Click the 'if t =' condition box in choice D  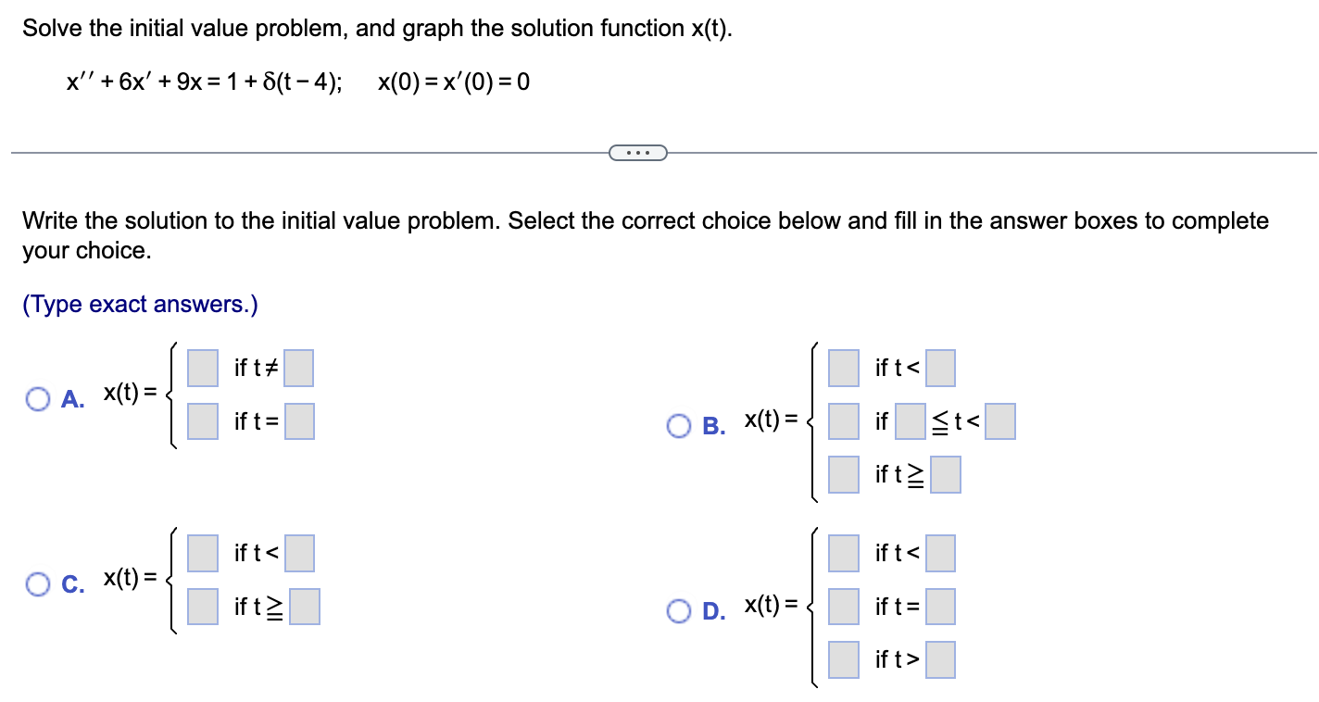click(x=940, y=607)
